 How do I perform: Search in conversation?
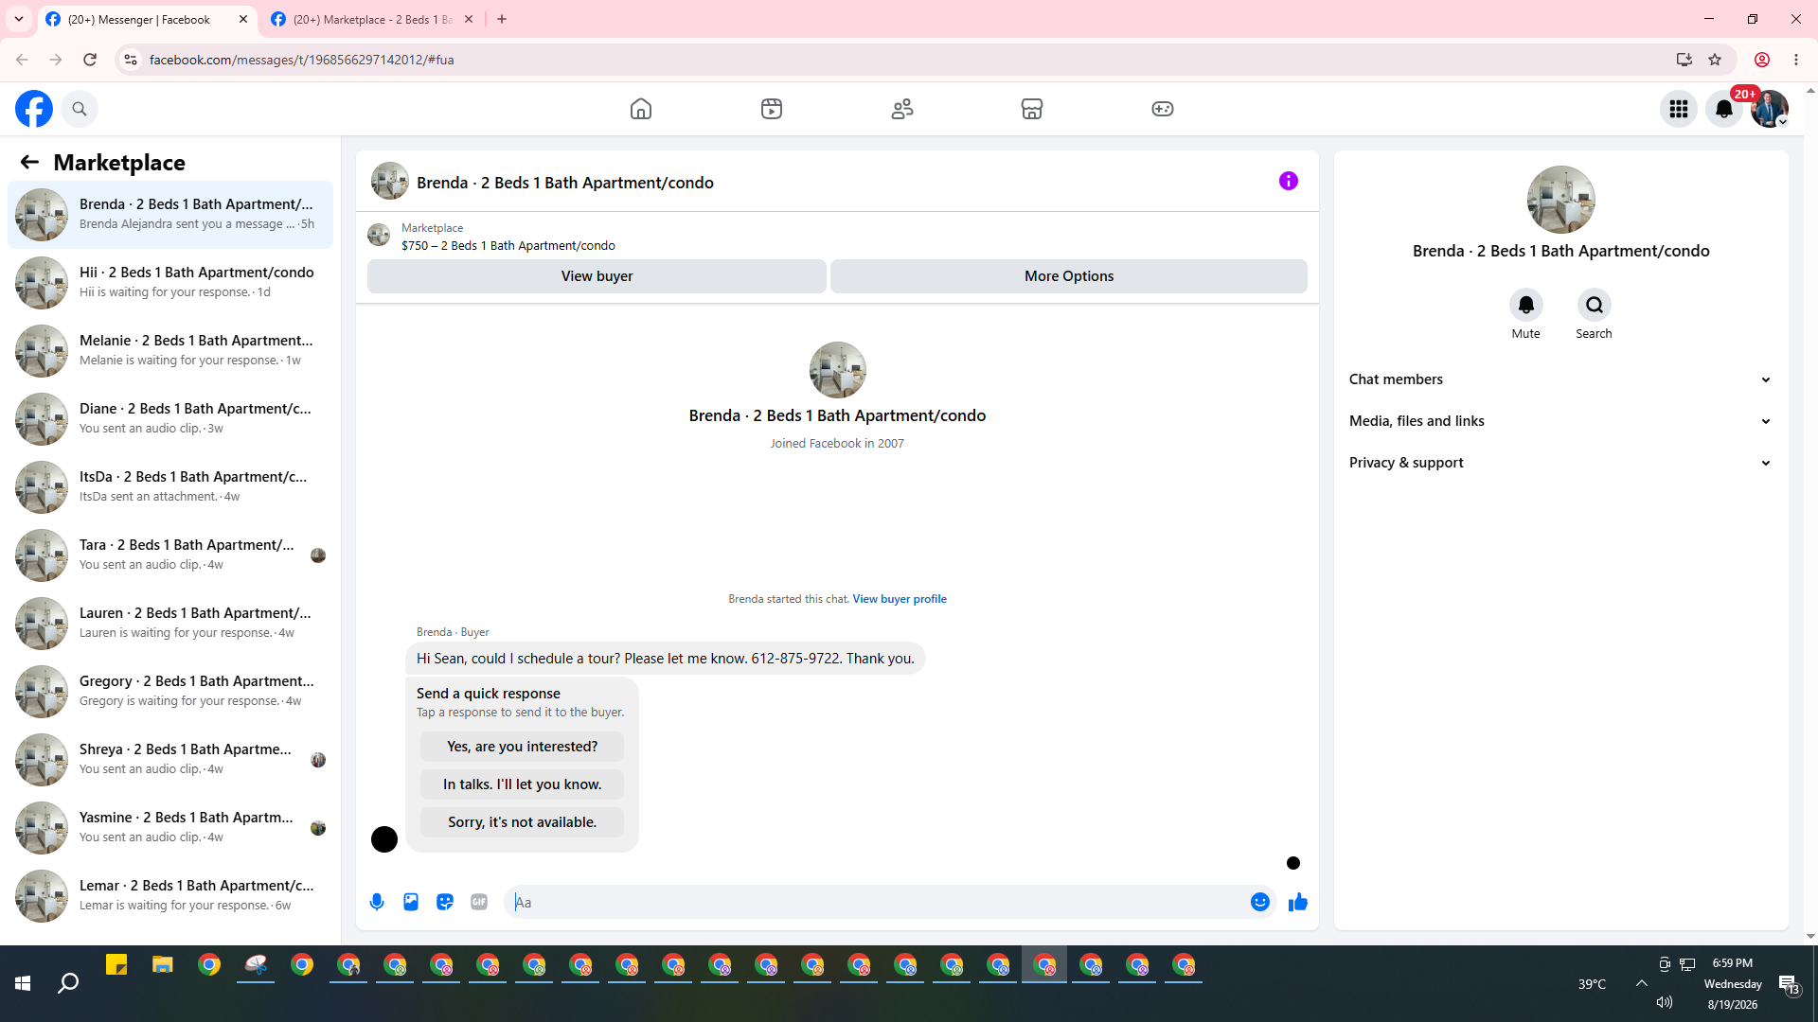(x=1595, y=305)
